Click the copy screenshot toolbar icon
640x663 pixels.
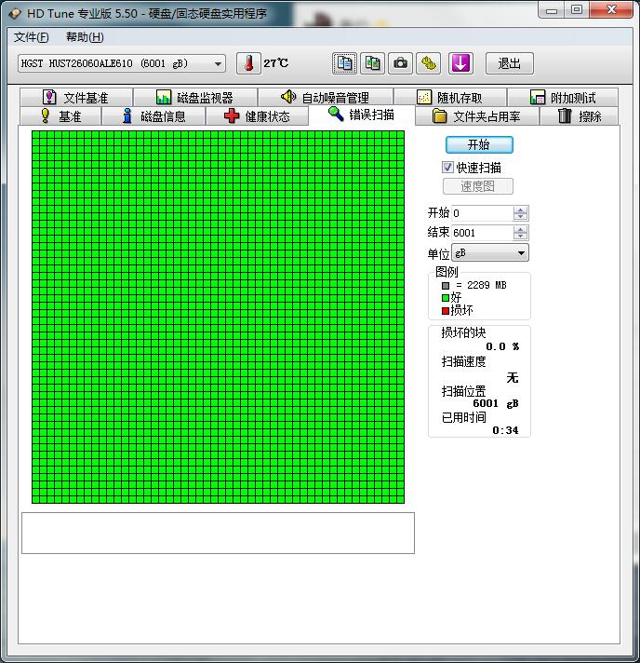pos(373,64)
